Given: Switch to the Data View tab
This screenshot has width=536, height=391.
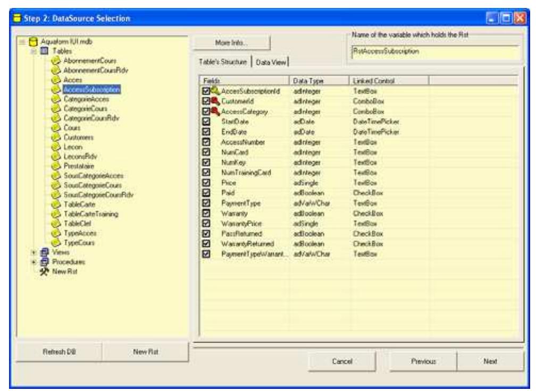Looking at the screenshot, I should 271,62.
